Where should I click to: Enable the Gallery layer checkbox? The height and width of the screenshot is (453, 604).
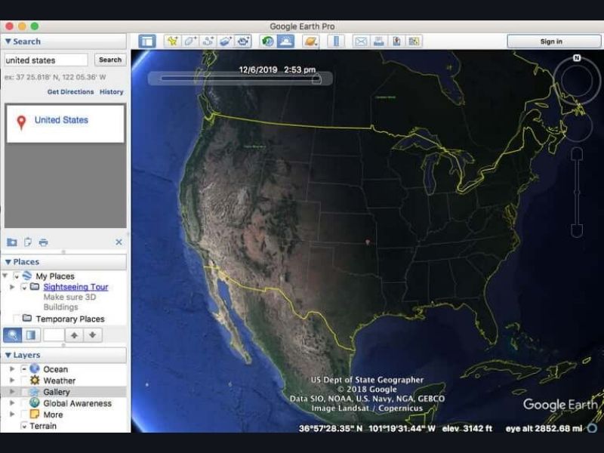(24, 392)
